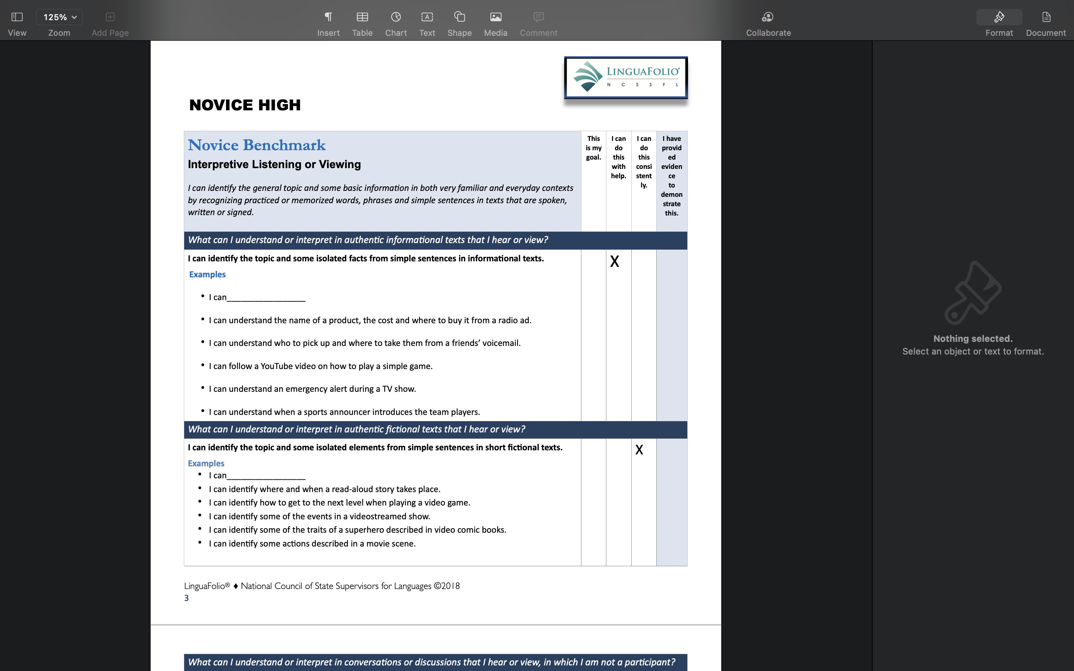
Task: Open the Collaborate options
Action: click(x=768, y=17)
